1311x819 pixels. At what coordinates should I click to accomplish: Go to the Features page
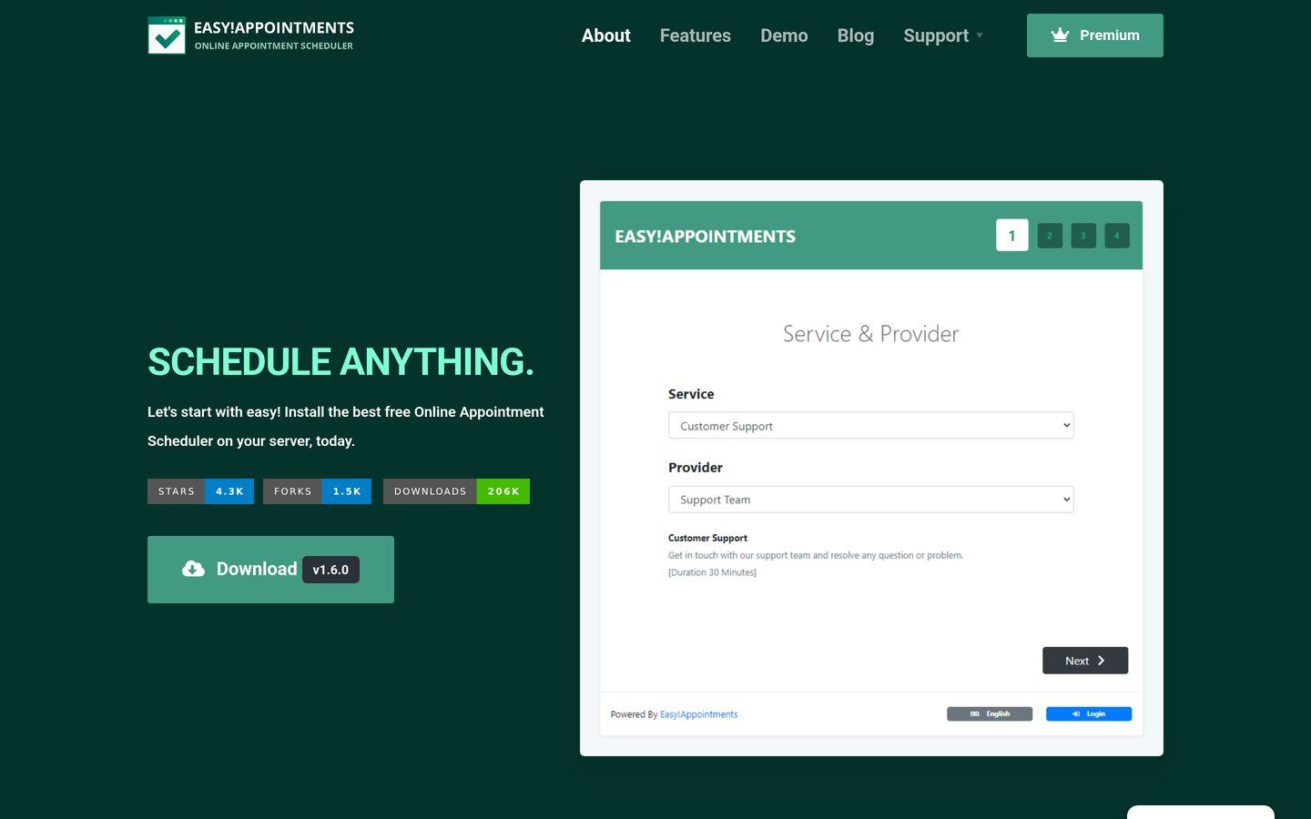point(696,35)
